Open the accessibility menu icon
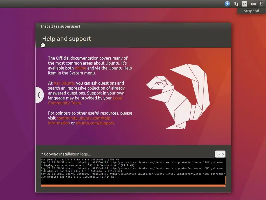 (x=227, y=4)
